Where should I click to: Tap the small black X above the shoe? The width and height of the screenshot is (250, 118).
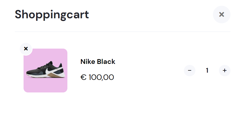[x=26, y=49]
